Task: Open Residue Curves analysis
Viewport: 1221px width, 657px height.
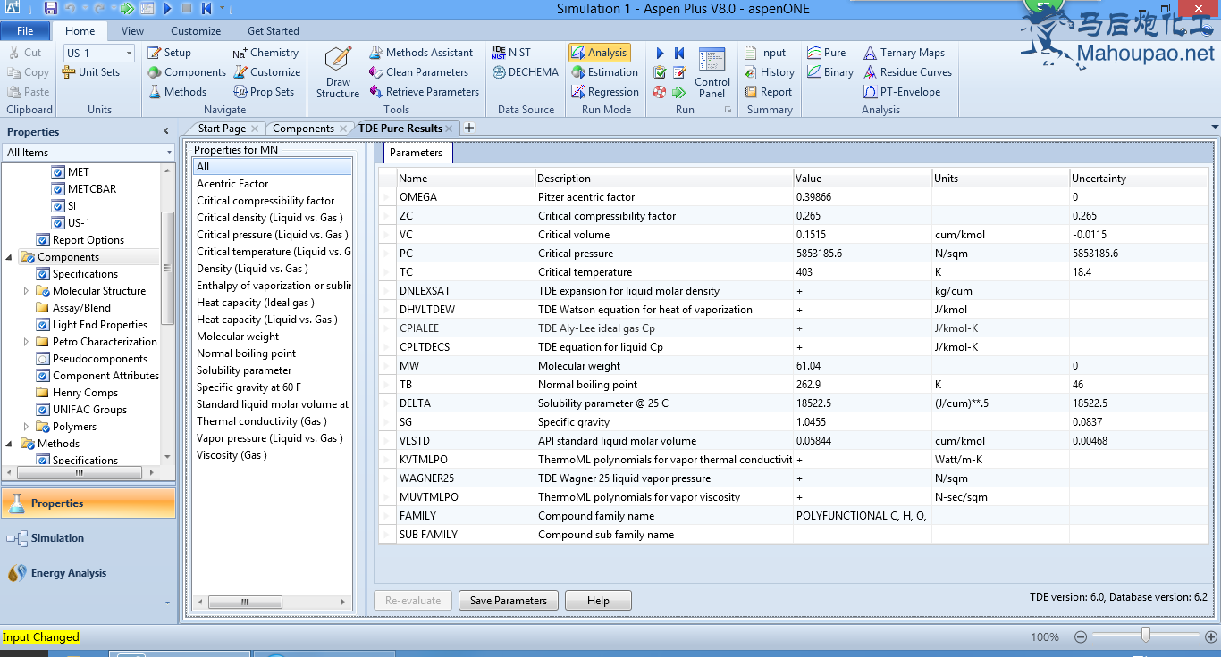Action: [x=907, y=72]
